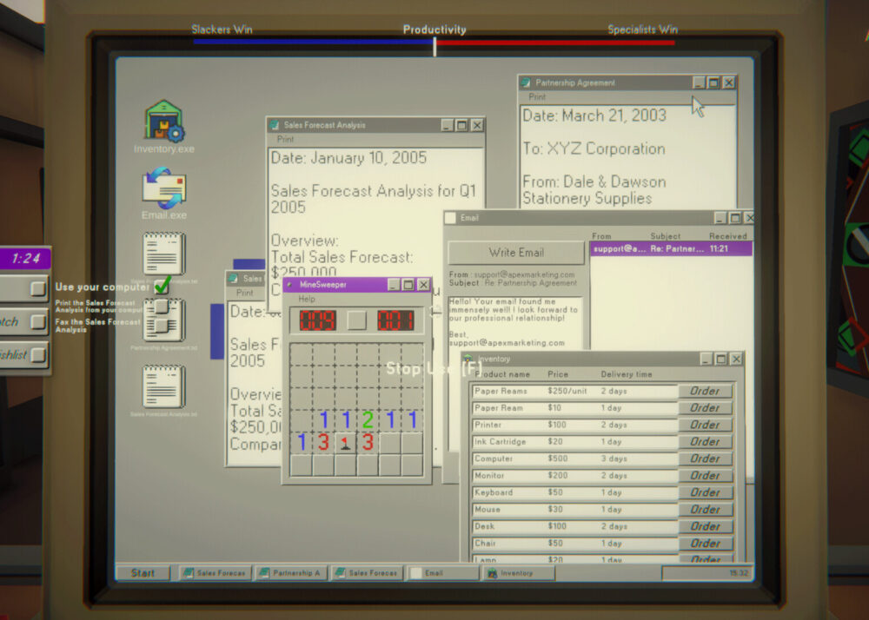The width and height of the screenshot is (869, 620).
Task: Open the Inventory.exe desktop icon
Action: click(x=163, y=122)
